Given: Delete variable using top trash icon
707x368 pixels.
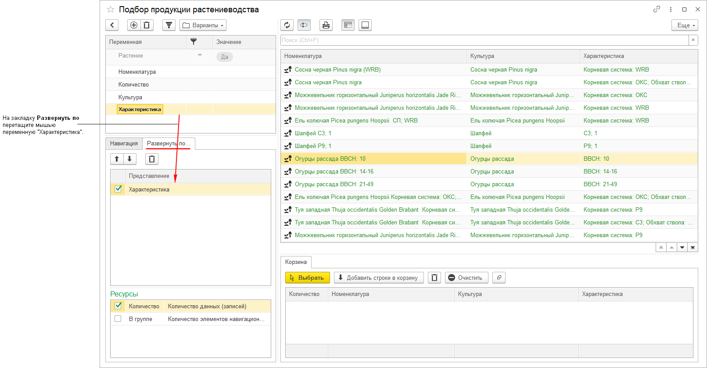Looking at the screenshot, I should click(x=147, y=25).
